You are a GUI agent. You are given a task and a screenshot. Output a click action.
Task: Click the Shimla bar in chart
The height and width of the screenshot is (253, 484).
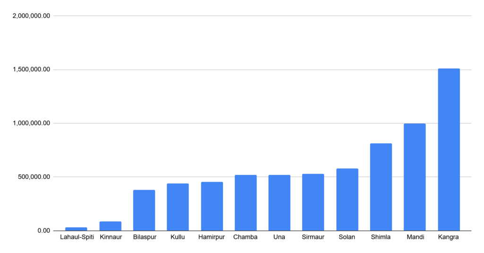[381, 187]
